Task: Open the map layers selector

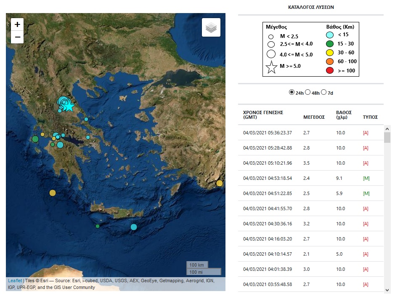Action: coord(211,28)
